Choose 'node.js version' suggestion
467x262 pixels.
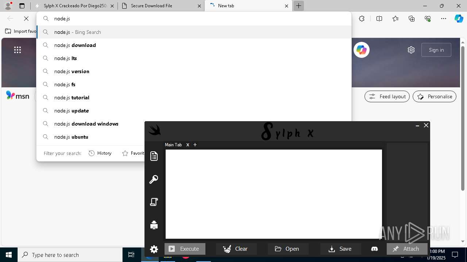pyautogui.click(x=194, y=71)
